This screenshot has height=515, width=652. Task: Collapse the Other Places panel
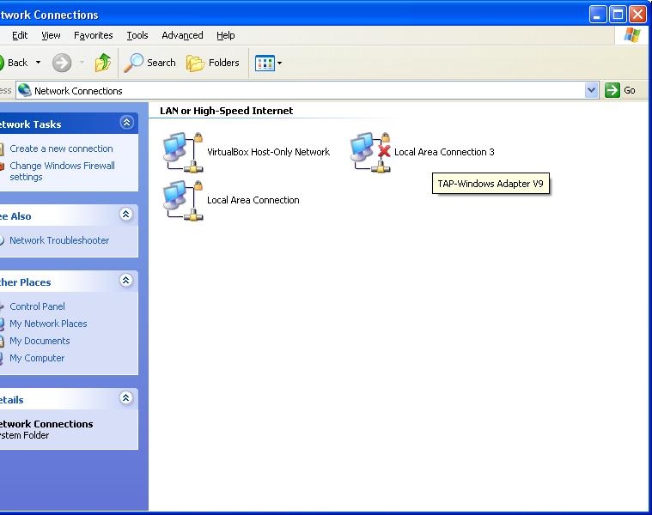[x=126, y=282]
